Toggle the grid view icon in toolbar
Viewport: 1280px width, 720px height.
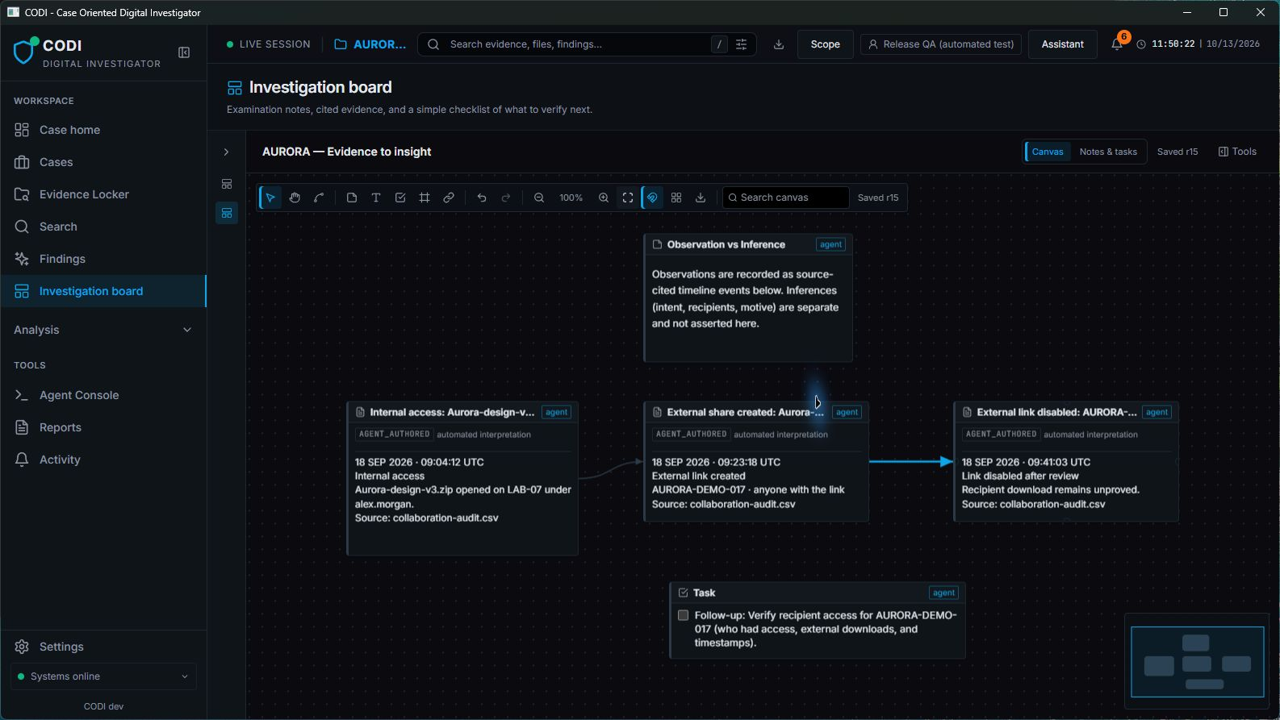click(x=676, y=198)
